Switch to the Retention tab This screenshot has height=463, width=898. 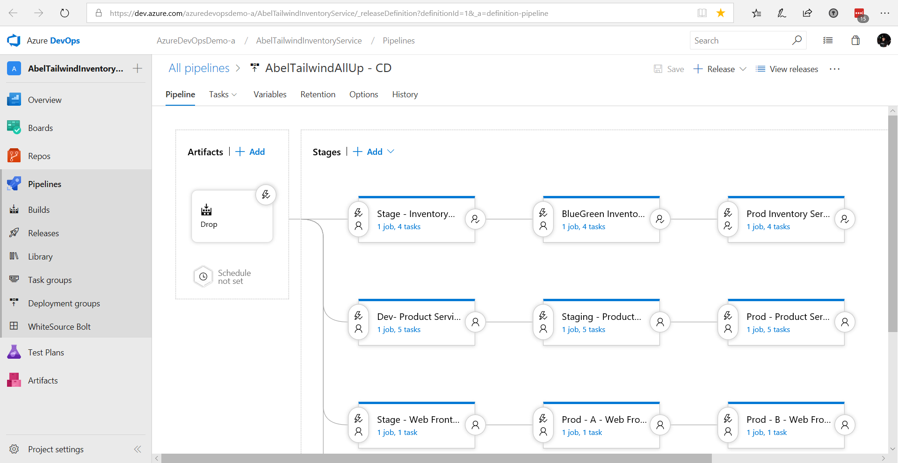tap(318, 94)
